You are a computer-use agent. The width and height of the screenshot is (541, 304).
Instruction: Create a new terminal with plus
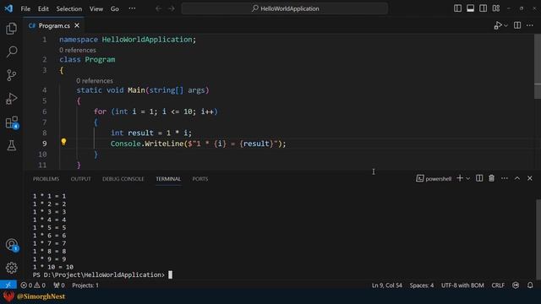[x=460, y=178]
